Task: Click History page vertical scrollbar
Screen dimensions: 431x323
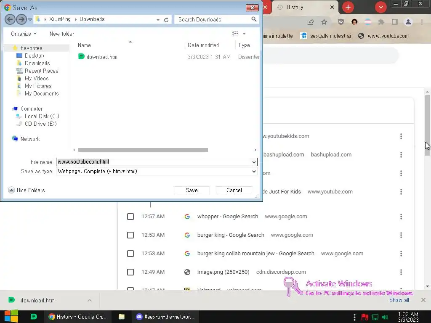Action: point(427,125)
